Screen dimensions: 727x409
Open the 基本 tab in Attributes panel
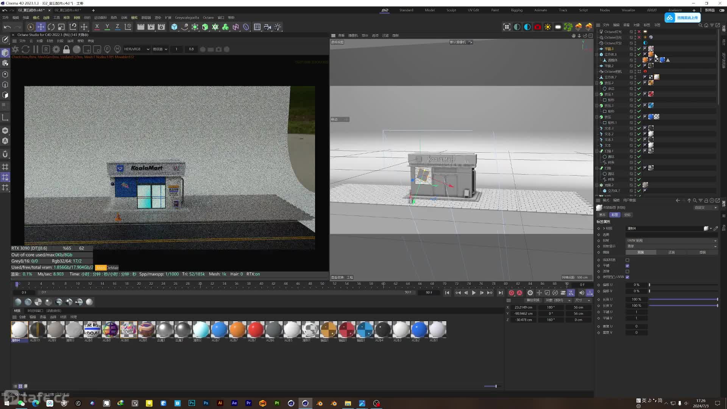click(x=602, y=215)
